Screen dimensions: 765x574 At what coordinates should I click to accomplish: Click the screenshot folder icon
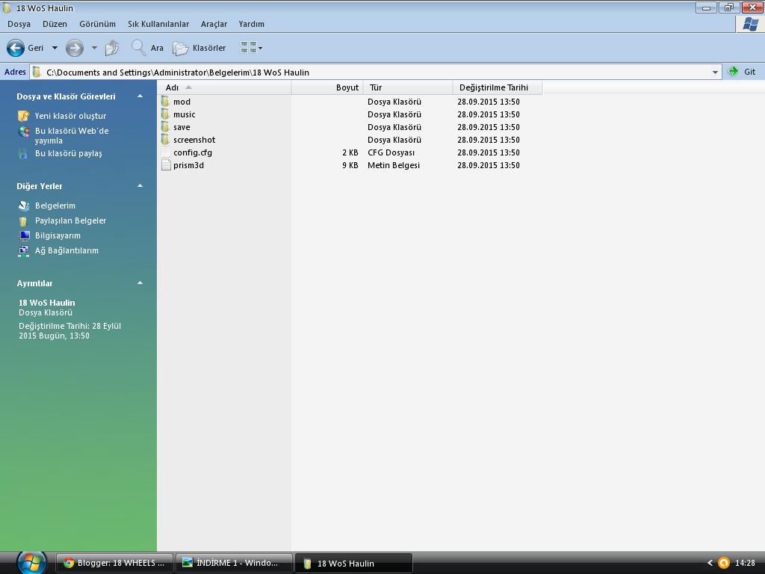(165, 140)
